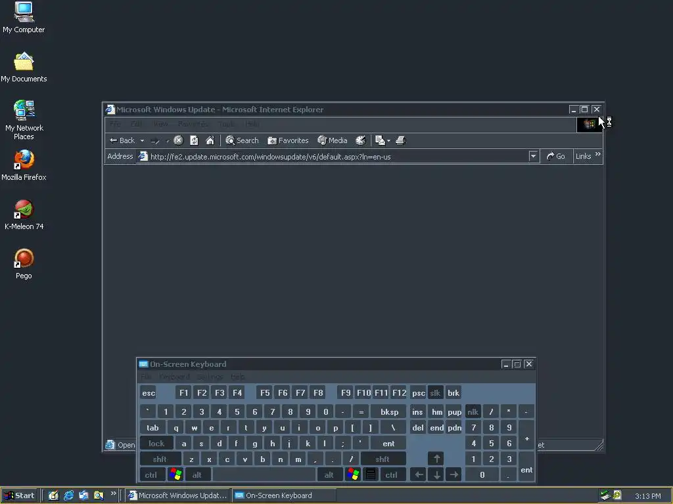Open the Back history dropdown arrow

click(x=142, y=140)
